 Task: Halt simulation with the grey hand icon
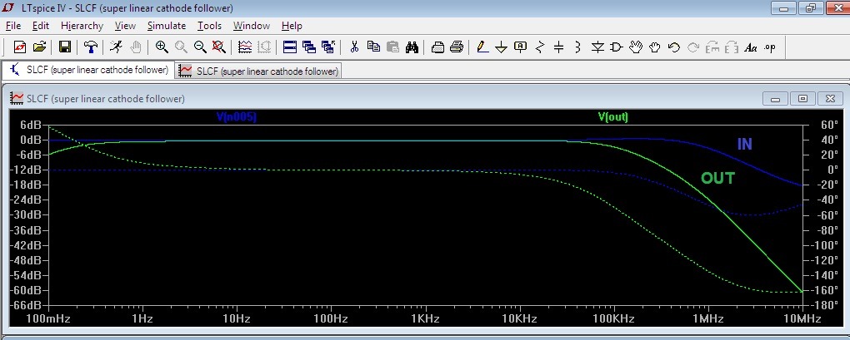(135, 47)
